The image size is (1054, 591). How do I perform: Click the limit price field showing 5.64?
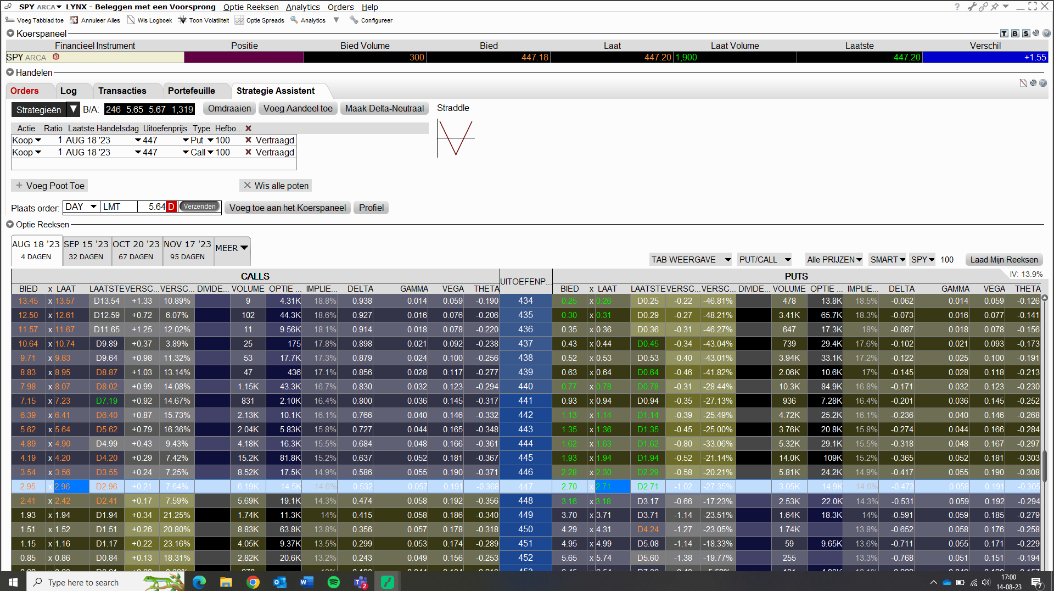152,207
